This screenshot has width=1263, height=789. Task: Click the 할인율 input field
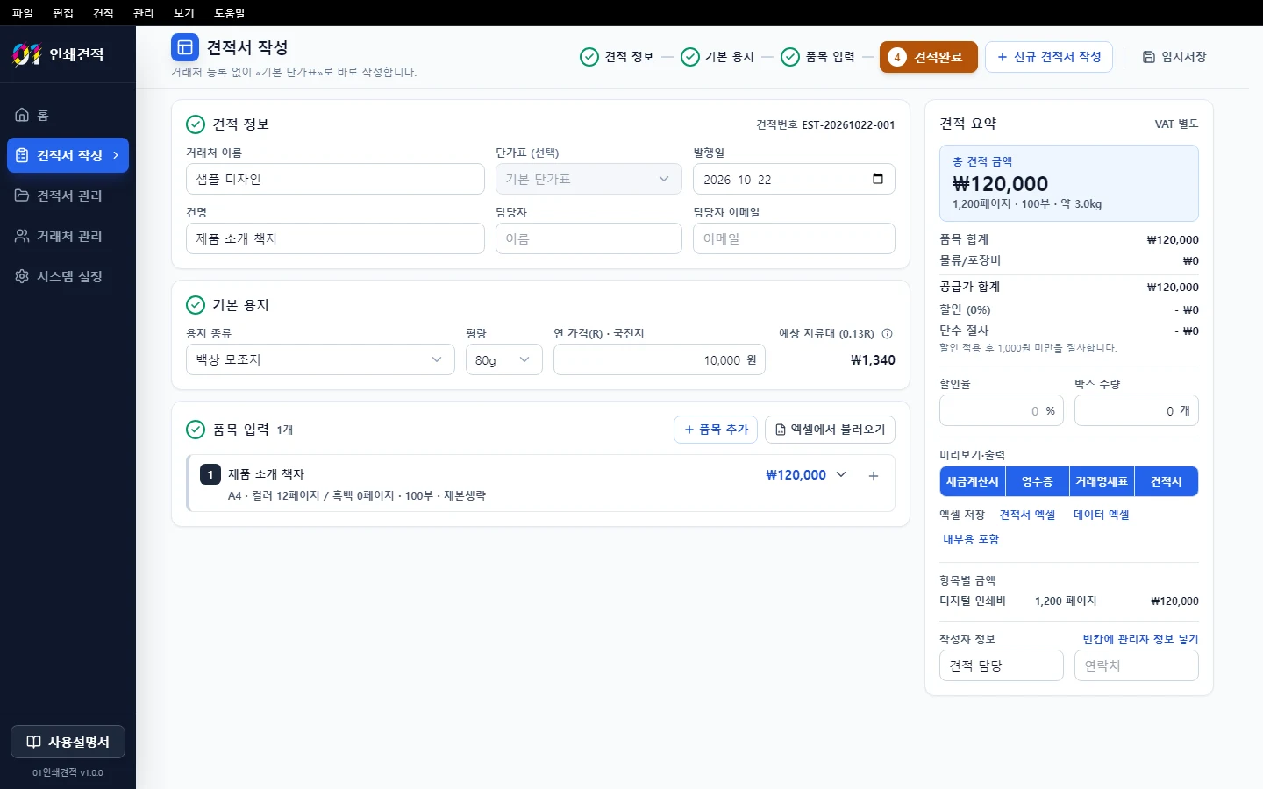click(1001, 410)
